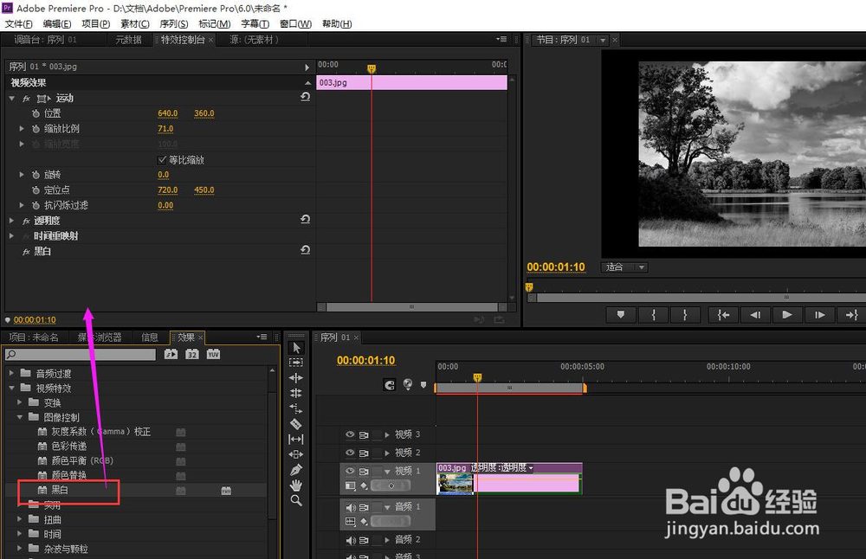The width and height of the screenshot is (866, 559).
Task: Select the Slip tool
Action: click(296, 440)
